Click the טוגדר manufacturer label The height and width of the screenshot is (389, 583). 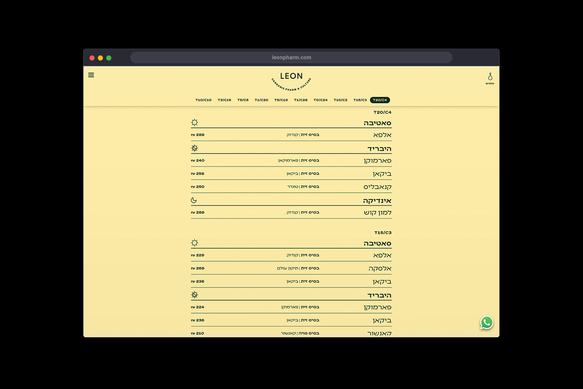point(293,187)
